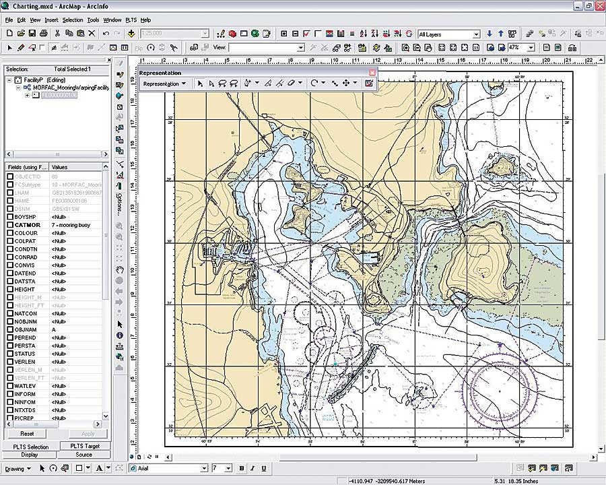Click the Apply button
The height and width of the screenshot is (485, 606).
pos(88,434)
